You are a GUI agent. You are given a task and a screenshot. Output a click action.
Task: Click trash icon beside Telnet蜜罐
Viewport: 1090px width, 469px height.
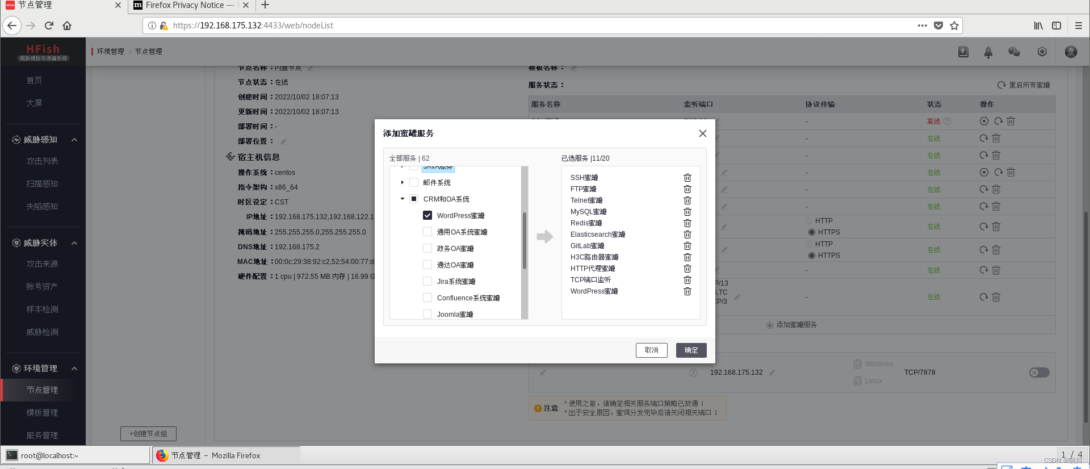(687, 200)
